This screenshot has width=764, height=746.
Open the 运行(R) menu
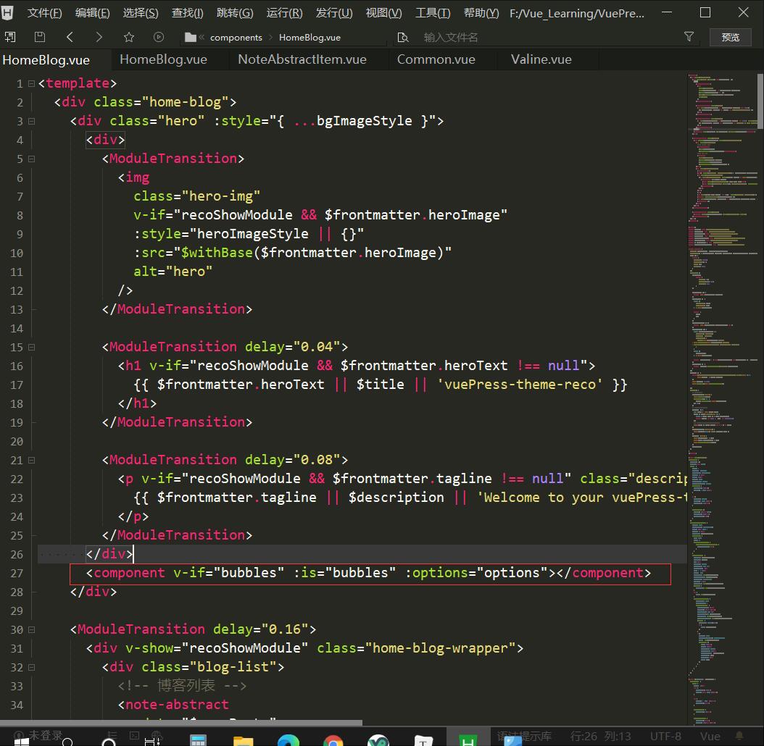tap(284, 12)
